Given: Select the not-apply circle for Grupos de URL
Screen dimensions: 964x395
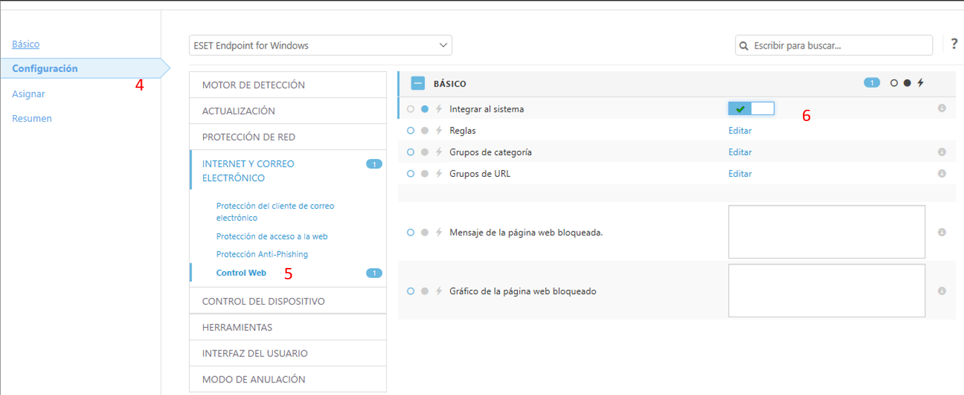Looking at the screenshot, I should point(411,174).
